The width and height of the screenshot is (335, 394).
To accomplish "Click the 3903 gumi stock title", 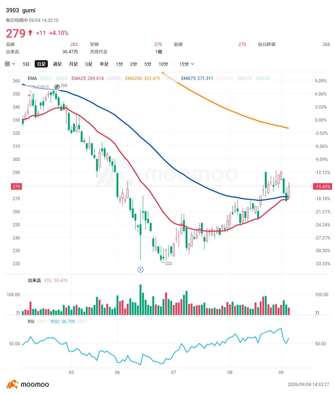I will coord(20,10).
